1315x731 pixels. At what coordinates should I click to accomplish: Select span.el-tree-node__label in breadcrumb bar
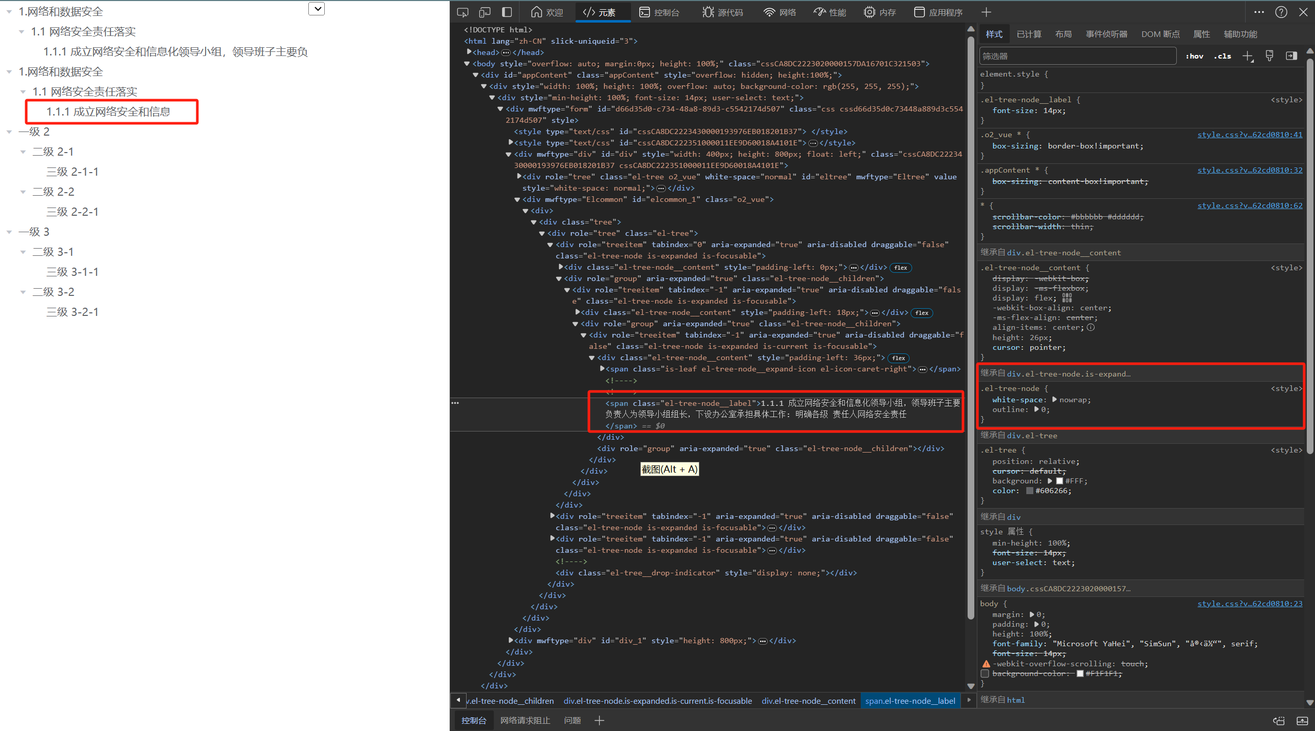pos(910,701)
